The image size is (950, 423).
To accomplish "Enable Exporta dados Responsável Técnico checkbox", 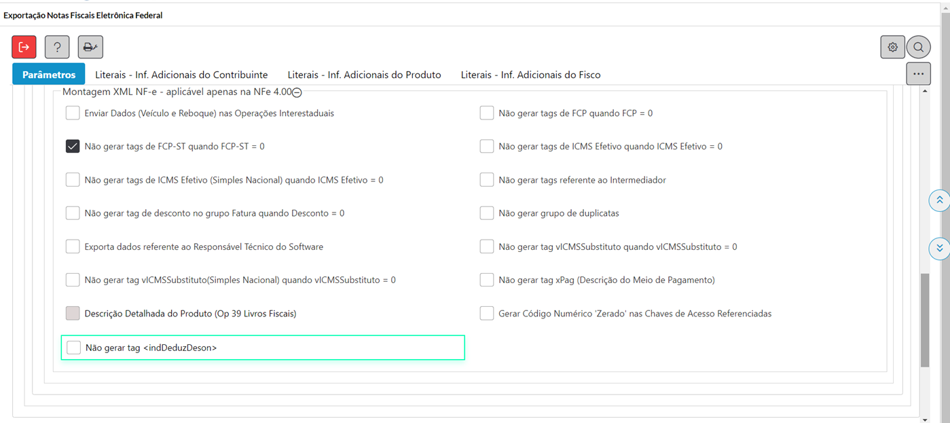I will click(73, 246).
